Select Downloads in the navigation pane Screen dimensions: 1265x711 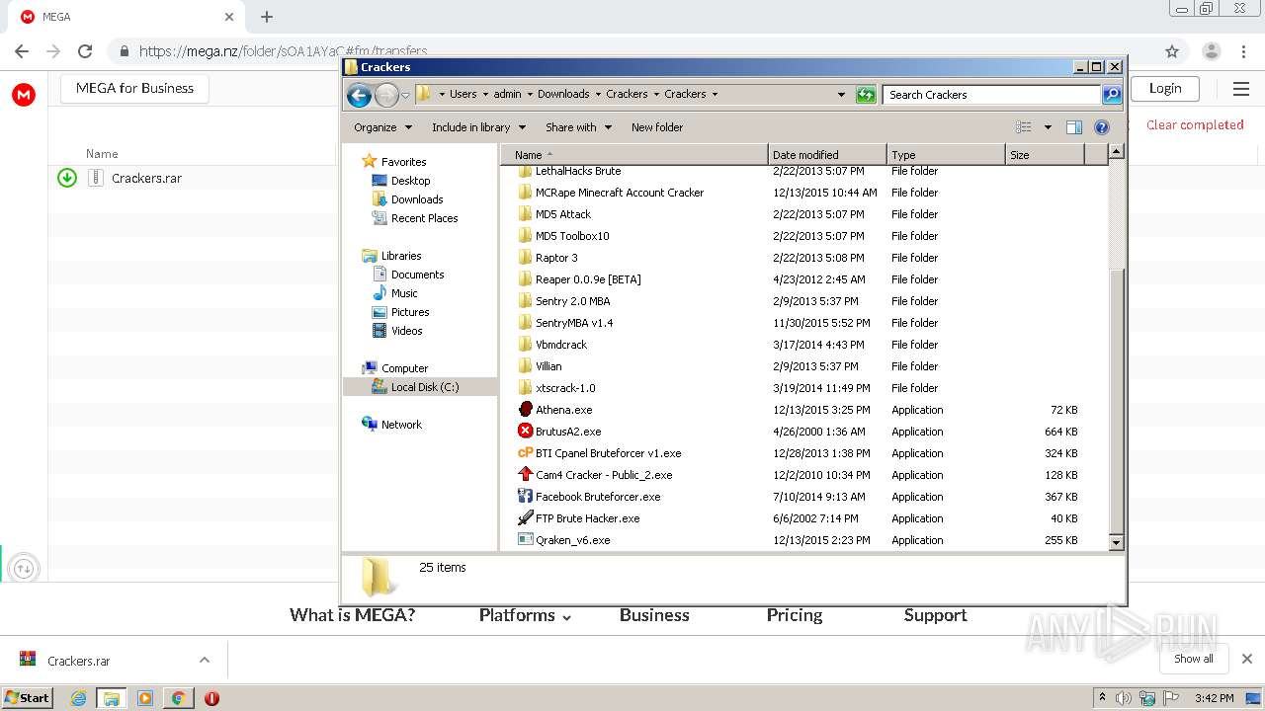pyautogui.click(x=417, y=199)
